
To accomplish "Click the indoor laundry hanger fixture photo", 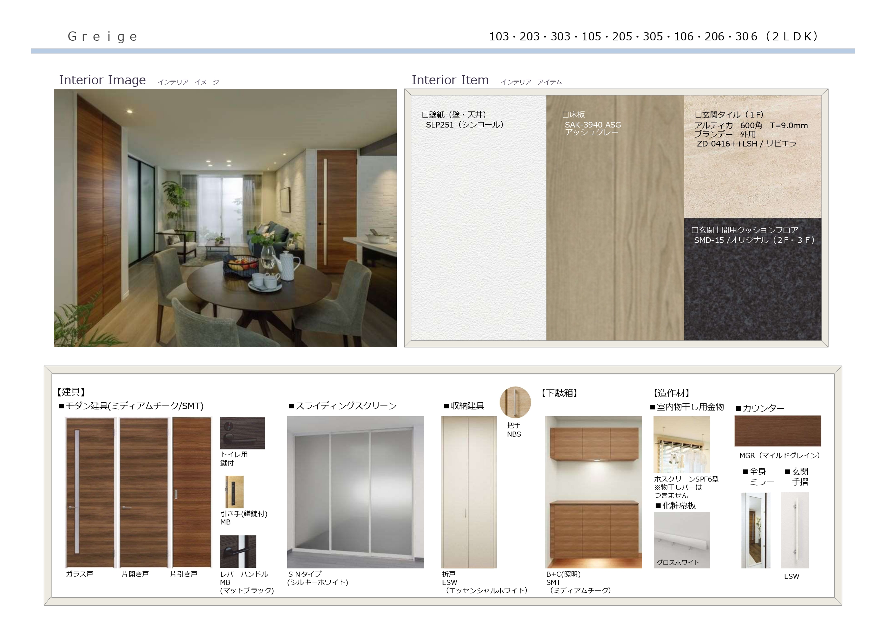I will coord(681,444).
